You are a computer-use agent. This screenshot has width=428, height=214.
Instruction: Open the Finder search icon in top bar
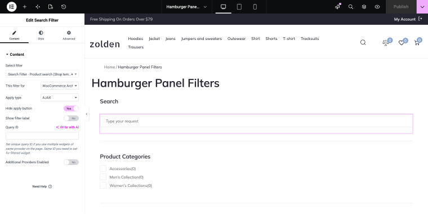pos(351,7)
